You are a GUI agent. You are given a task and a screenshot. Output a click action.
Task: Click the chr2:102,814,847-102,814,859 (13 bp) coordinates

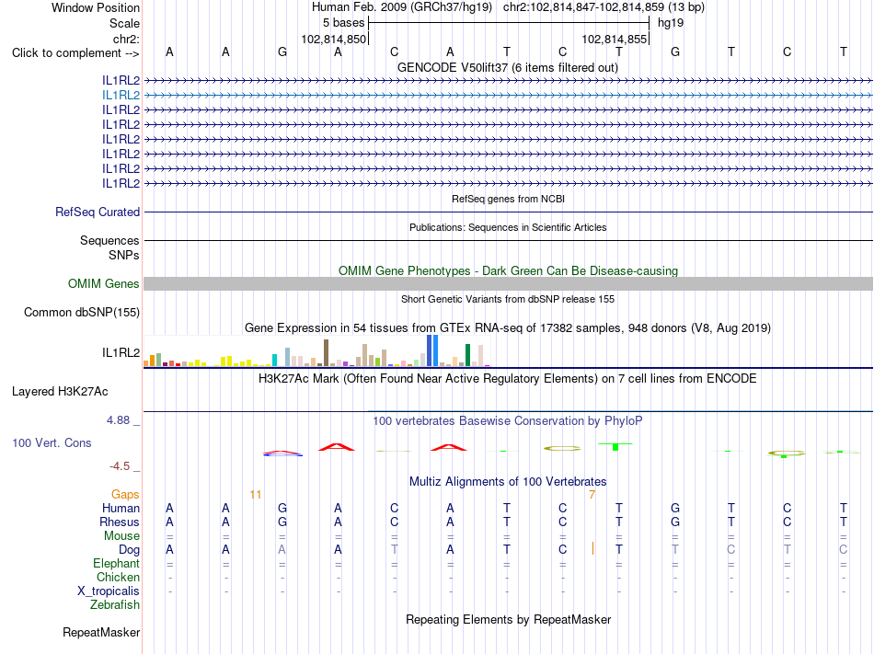604,7
